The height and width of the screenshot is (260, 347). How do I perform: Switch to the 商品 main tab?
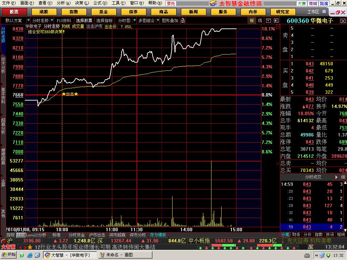[x=164, y=12]
